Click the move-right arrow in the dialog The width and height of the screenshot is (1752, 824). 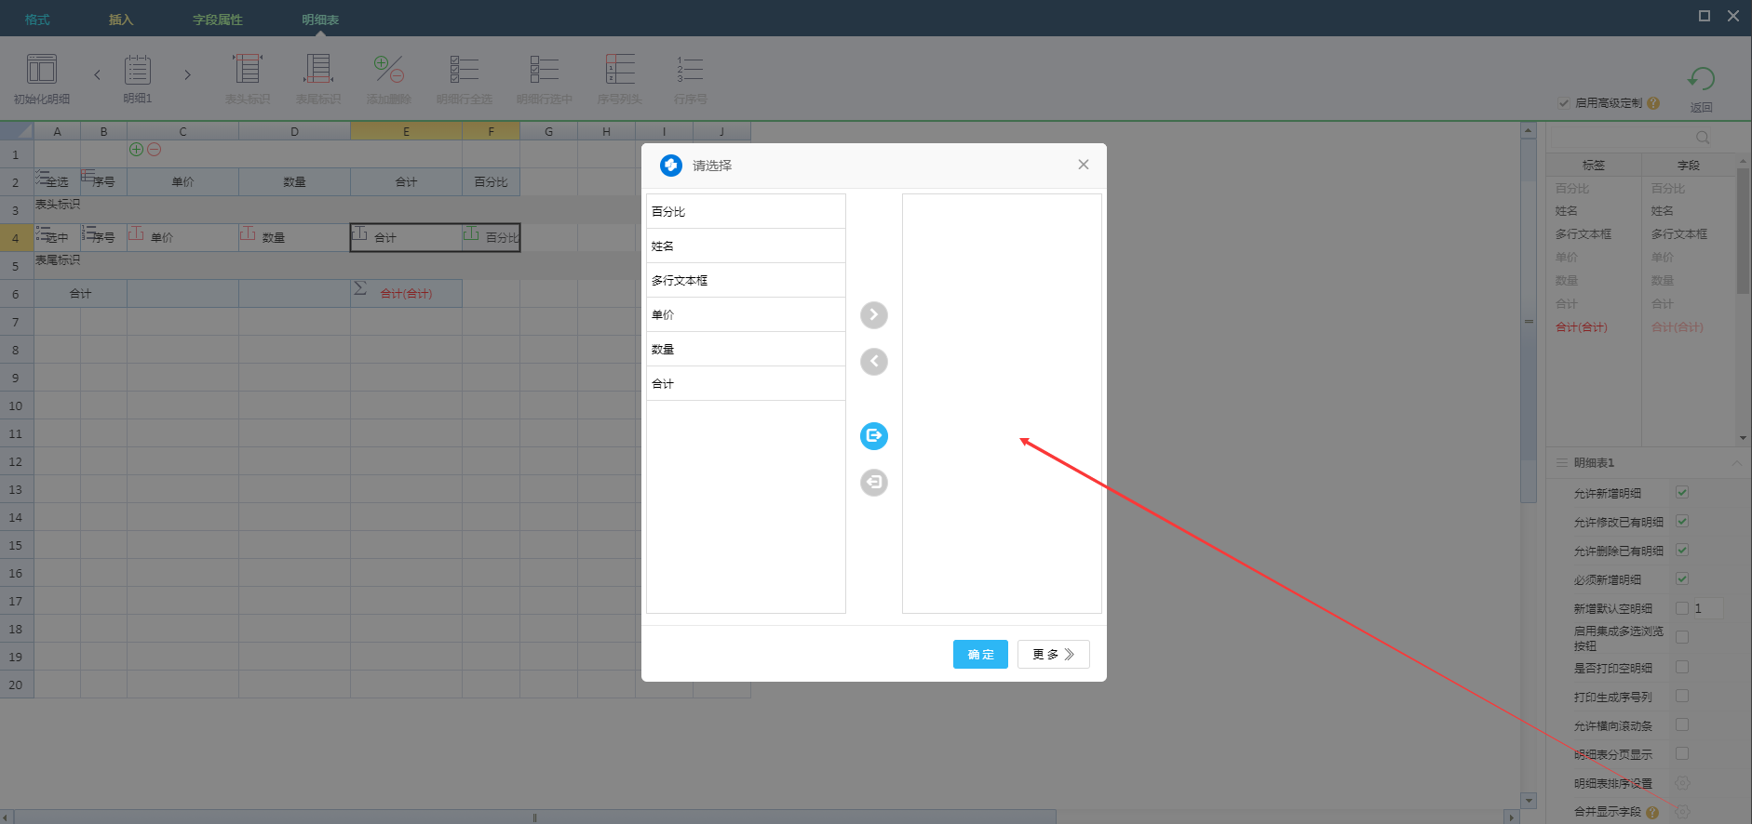point(873,315)
